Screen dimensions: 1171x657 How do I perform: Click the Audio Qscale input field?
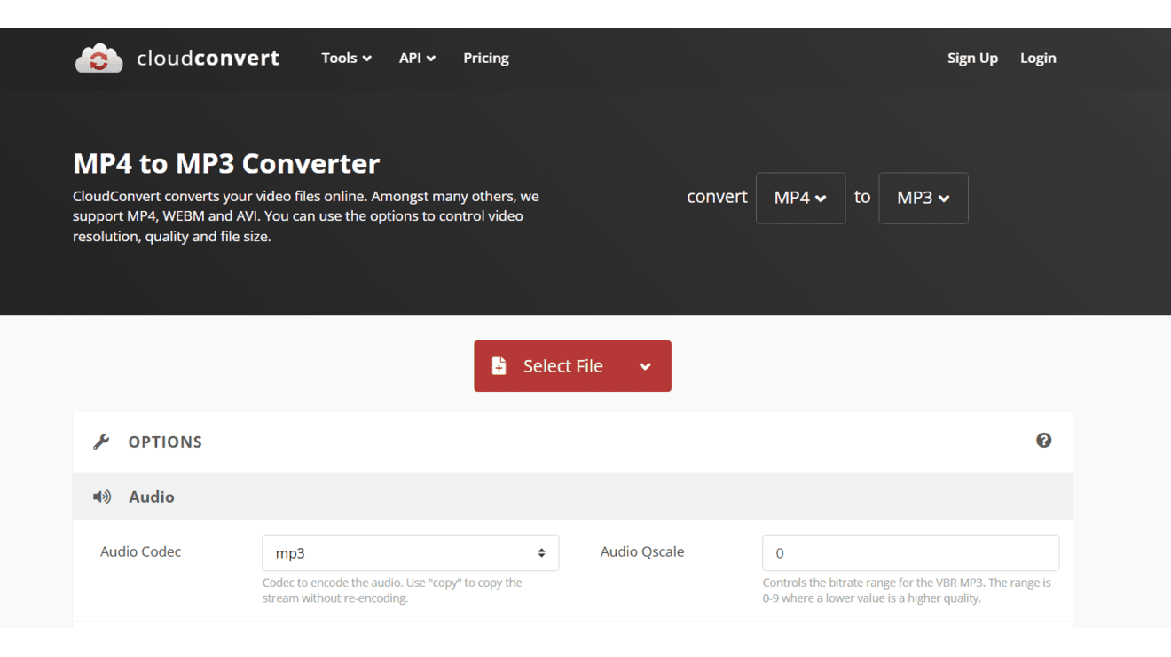tap(910, 552)
